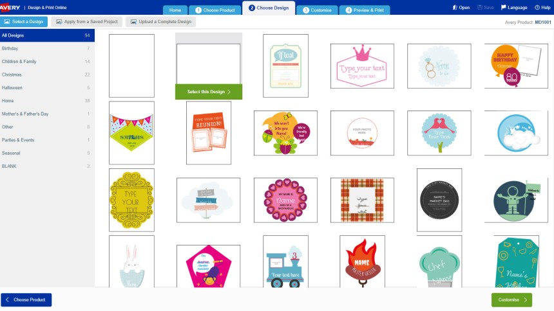The width and height of the screenshot is (554, 311).
Task: Show Parties & Events designs
Action: 47,140
